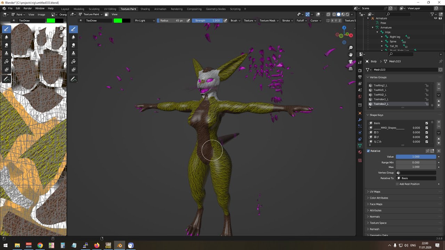This screenshot has width=445, height=250.
Task: Open the Falloff dropdown
Action: click(301, 20)
